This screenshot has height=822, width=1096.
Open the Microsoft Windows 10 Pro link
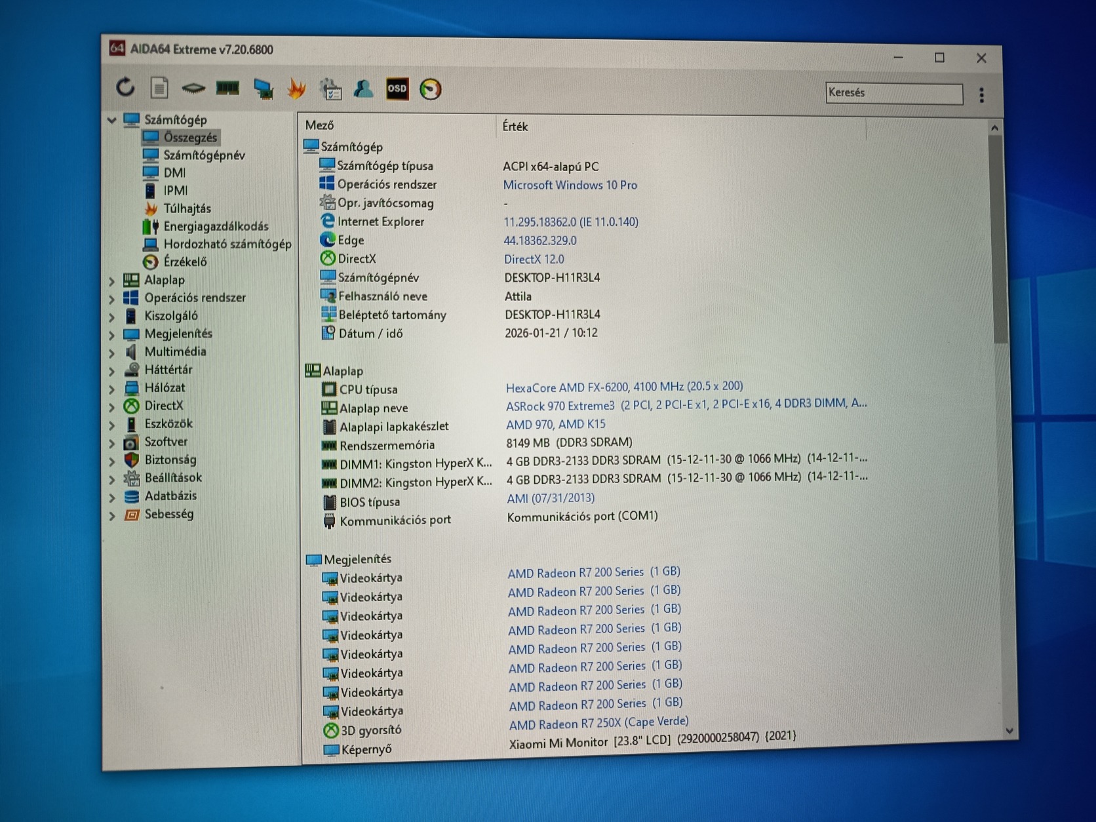pyautogui.click(x=570, y=186)
